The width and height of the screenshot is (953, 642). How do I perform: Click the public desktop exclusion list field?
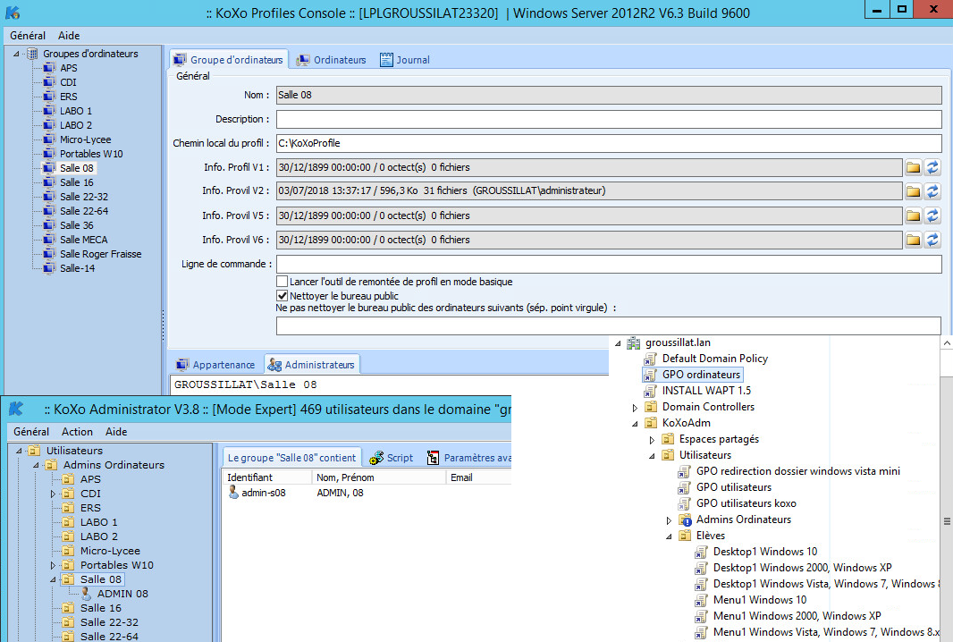coord(609,325)
